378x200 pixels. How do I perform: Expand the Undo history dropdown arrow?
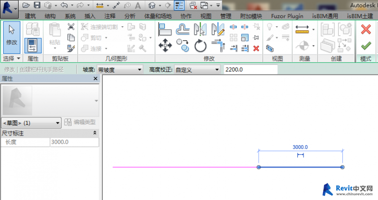click(72, 6)
